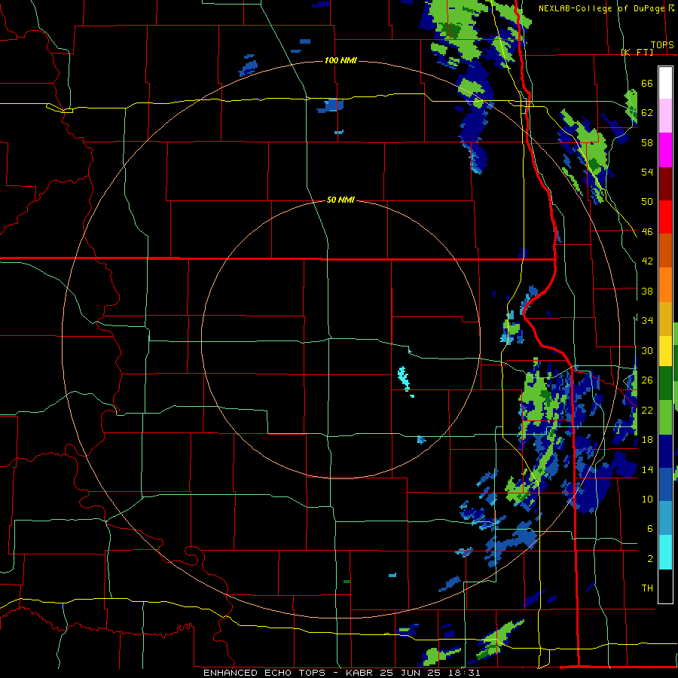Click the '66' scale value
Viewport: 678px width, 678px height.
coord(647,83)
